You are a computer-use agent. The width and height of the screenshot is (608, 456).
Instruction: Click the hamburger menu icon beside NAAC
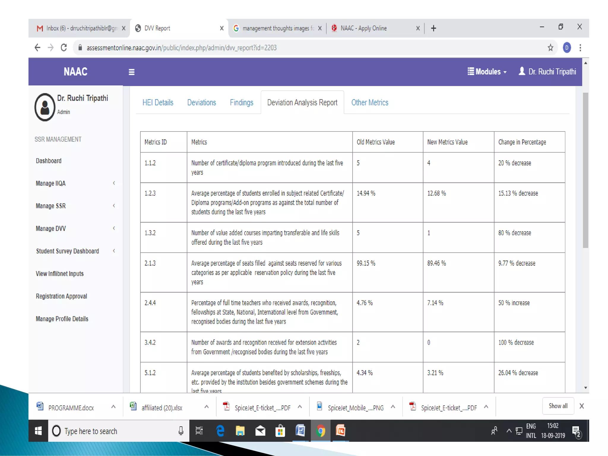132,72
